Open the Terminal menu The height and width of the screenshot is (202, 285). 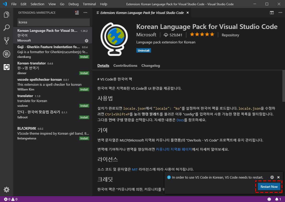[x=89, y=4]
